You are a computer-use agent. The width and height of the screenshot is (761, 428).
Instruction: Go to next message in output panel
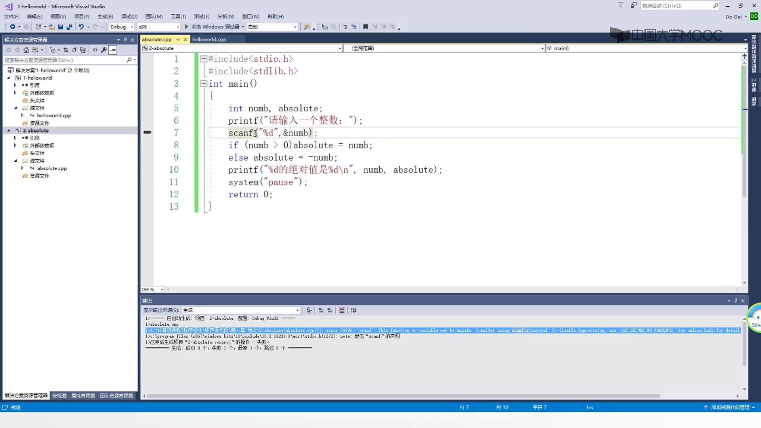(x=330, y=310)
